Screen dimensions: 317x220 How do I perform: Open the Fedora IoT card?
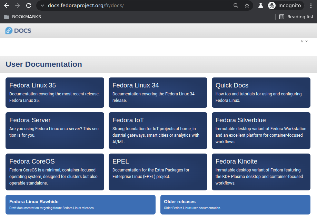click(158, 130)
